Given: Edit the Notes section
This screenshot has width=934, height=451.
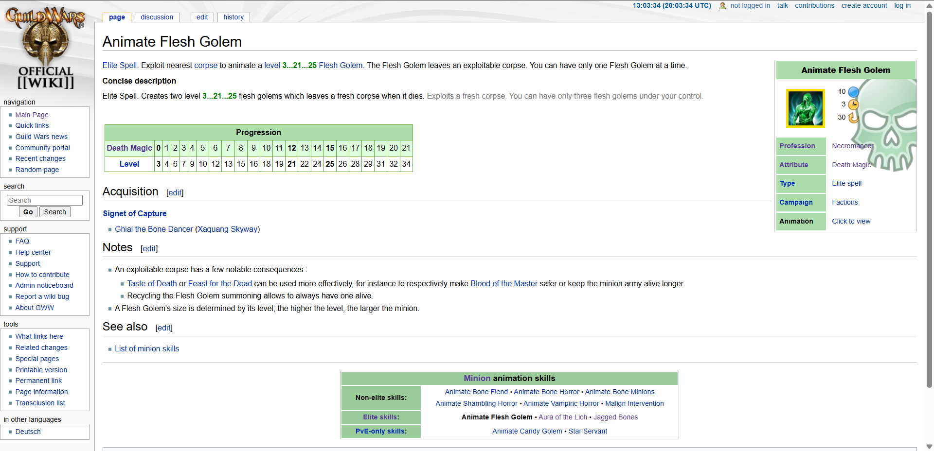Looking at the screenshot, I should (149, 249).
